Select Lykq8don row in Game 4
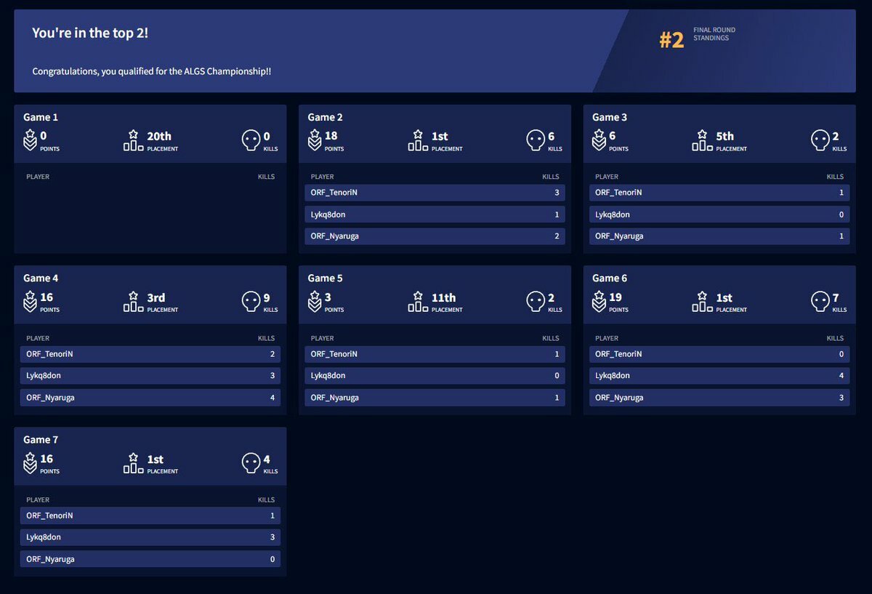The width and height of the screenshot is (872, 594). click(x=150, y=376)
